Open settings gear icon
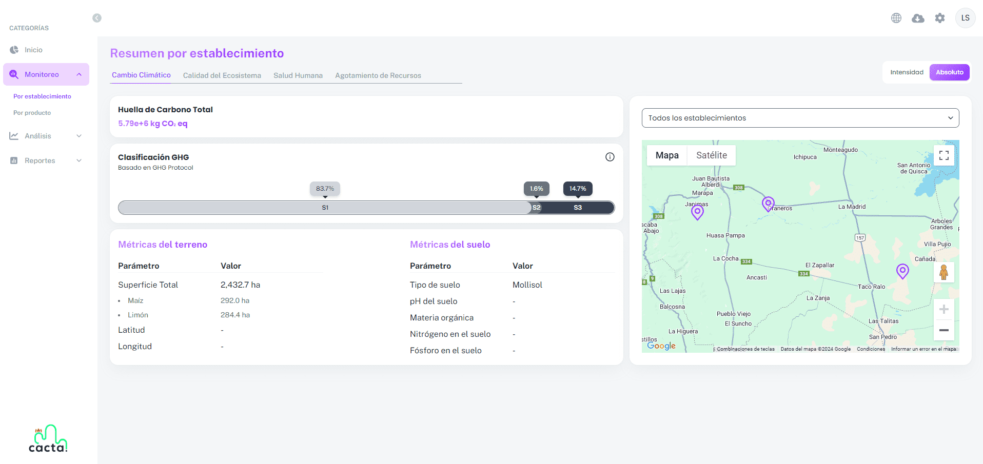This screenshot has height=464, width=983. point(940,18)
